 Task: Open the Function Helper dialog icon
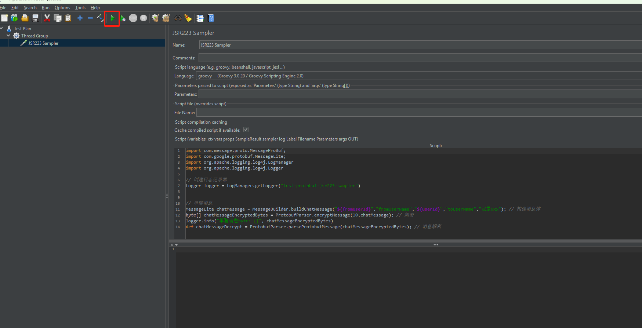[200, 18]
